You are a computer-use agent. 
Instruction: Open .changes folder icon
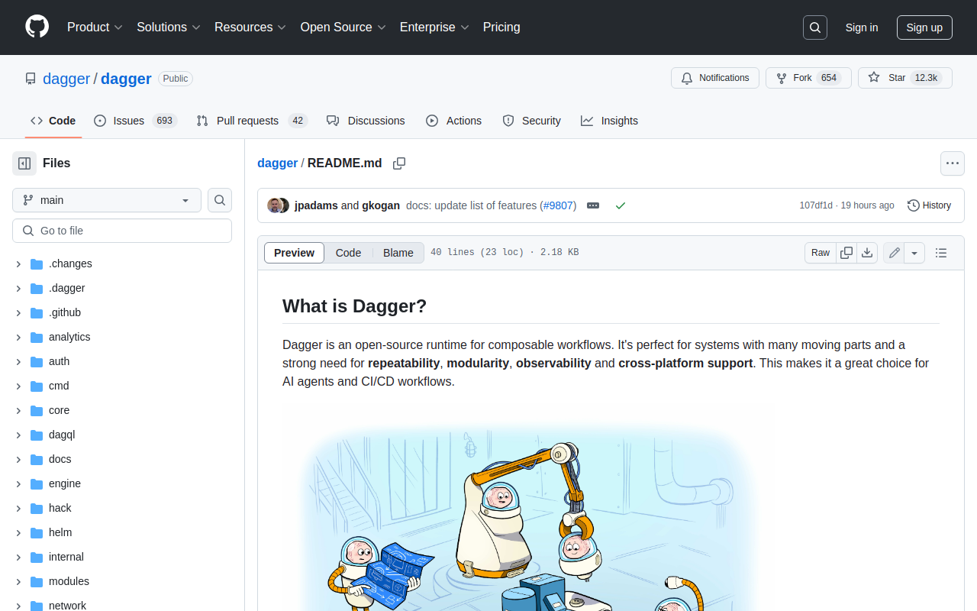(37, 264)
